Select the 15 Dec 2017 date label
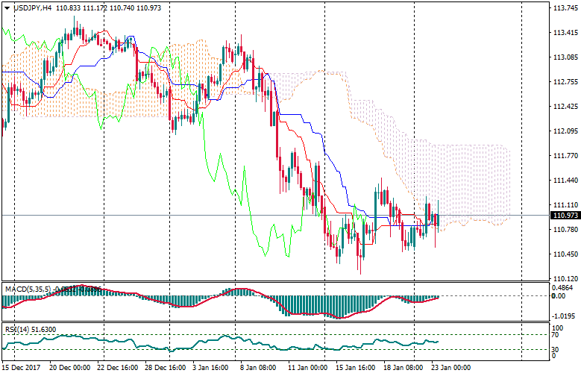 point(22,369)
